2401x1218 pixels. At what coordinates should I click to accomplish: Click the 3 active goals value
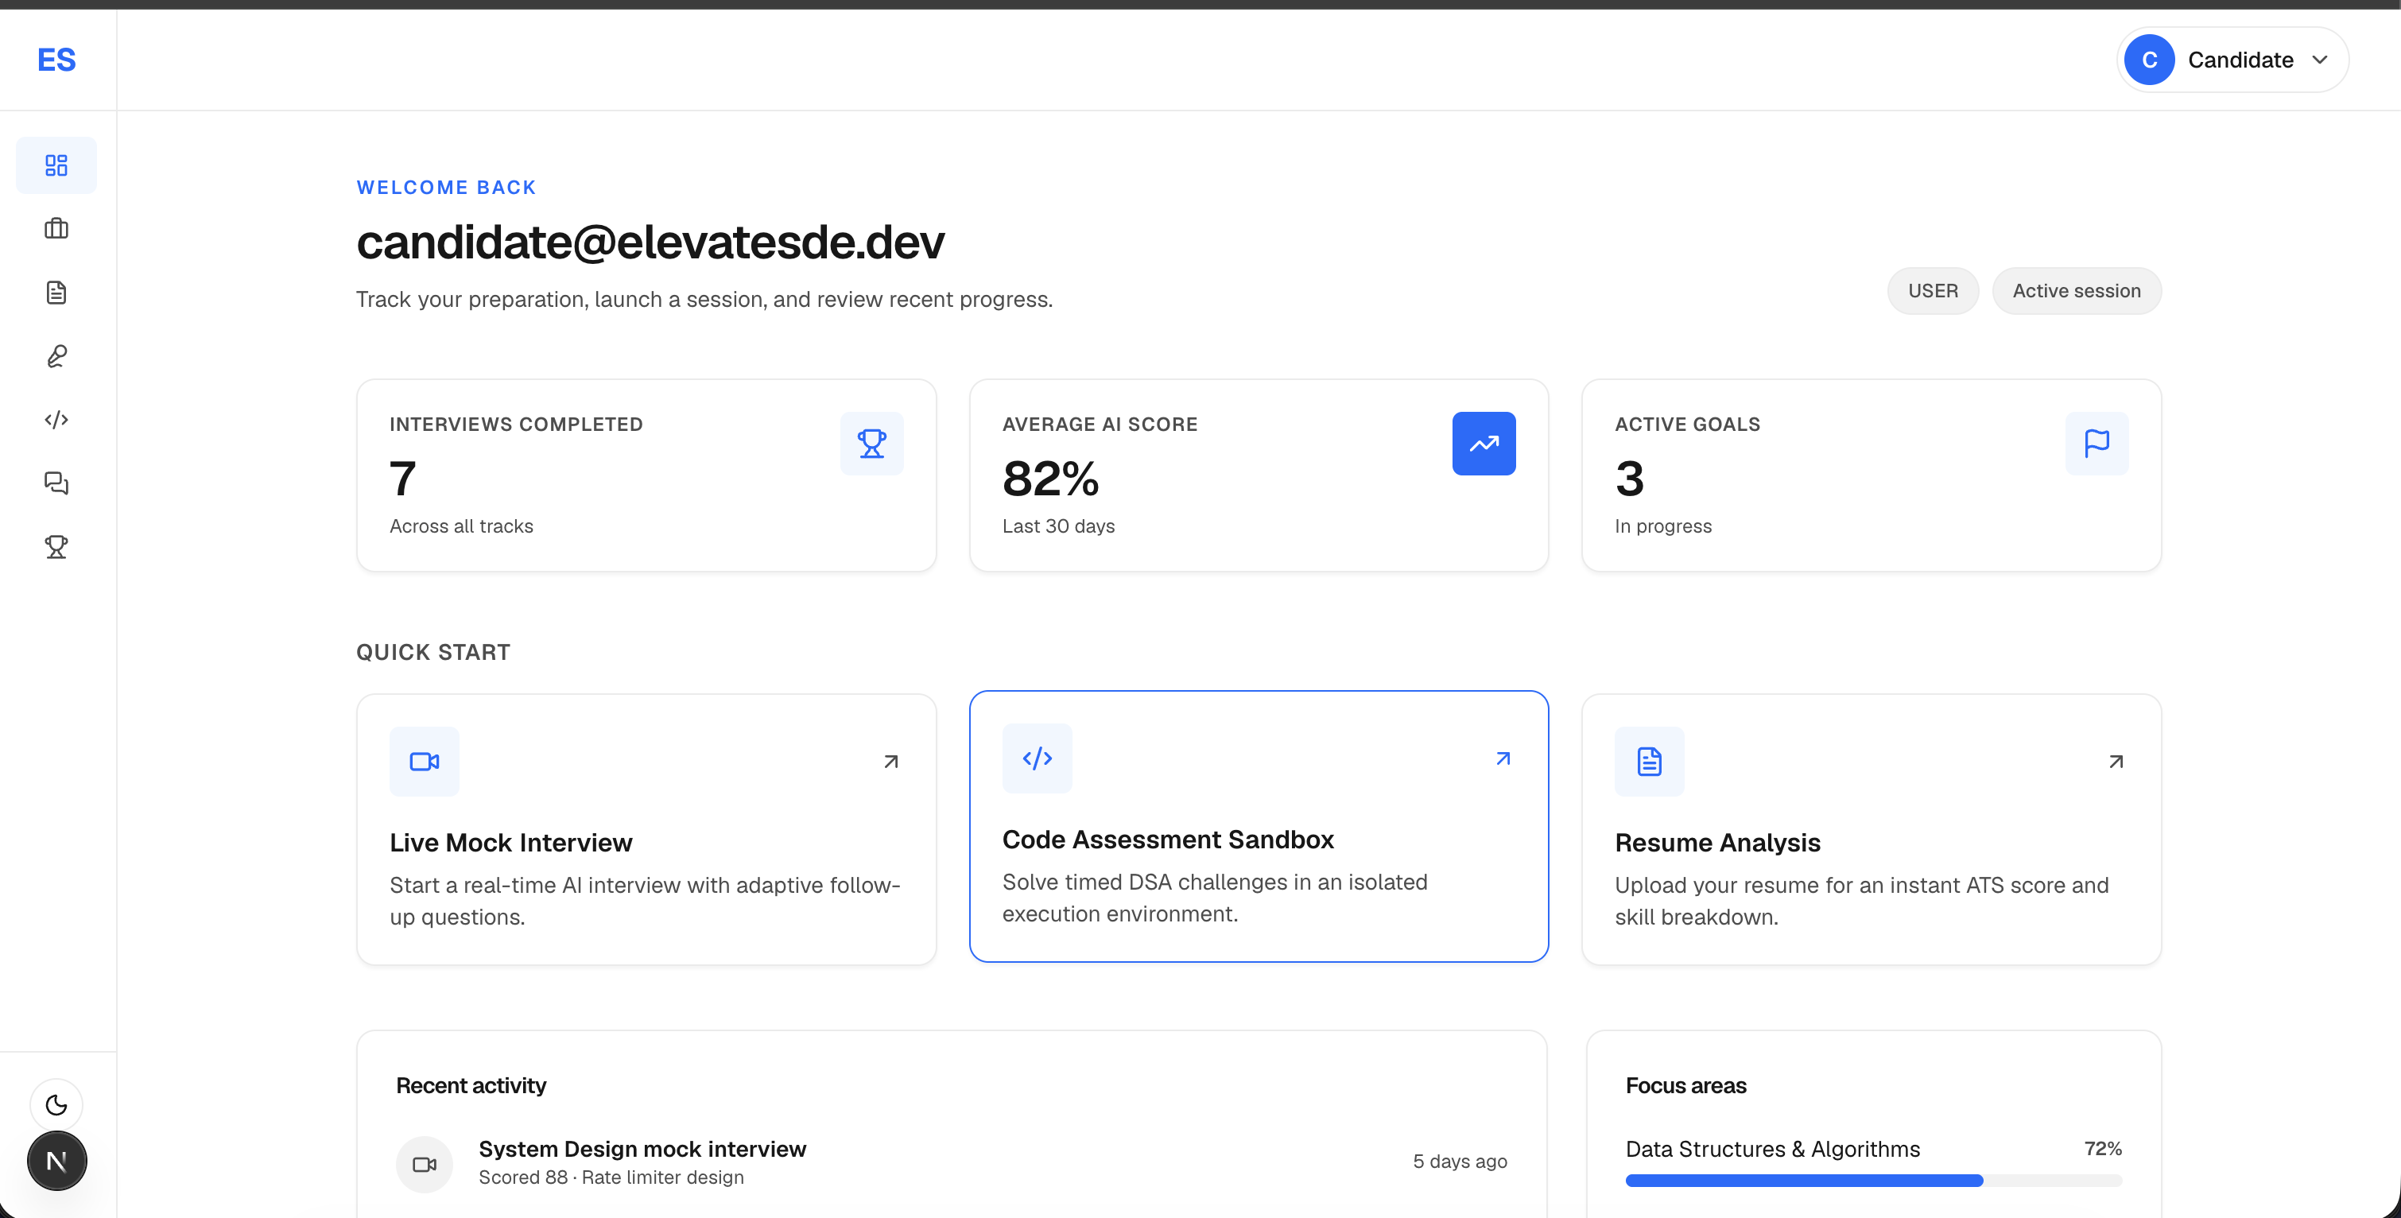click(x=1629, y=479)
